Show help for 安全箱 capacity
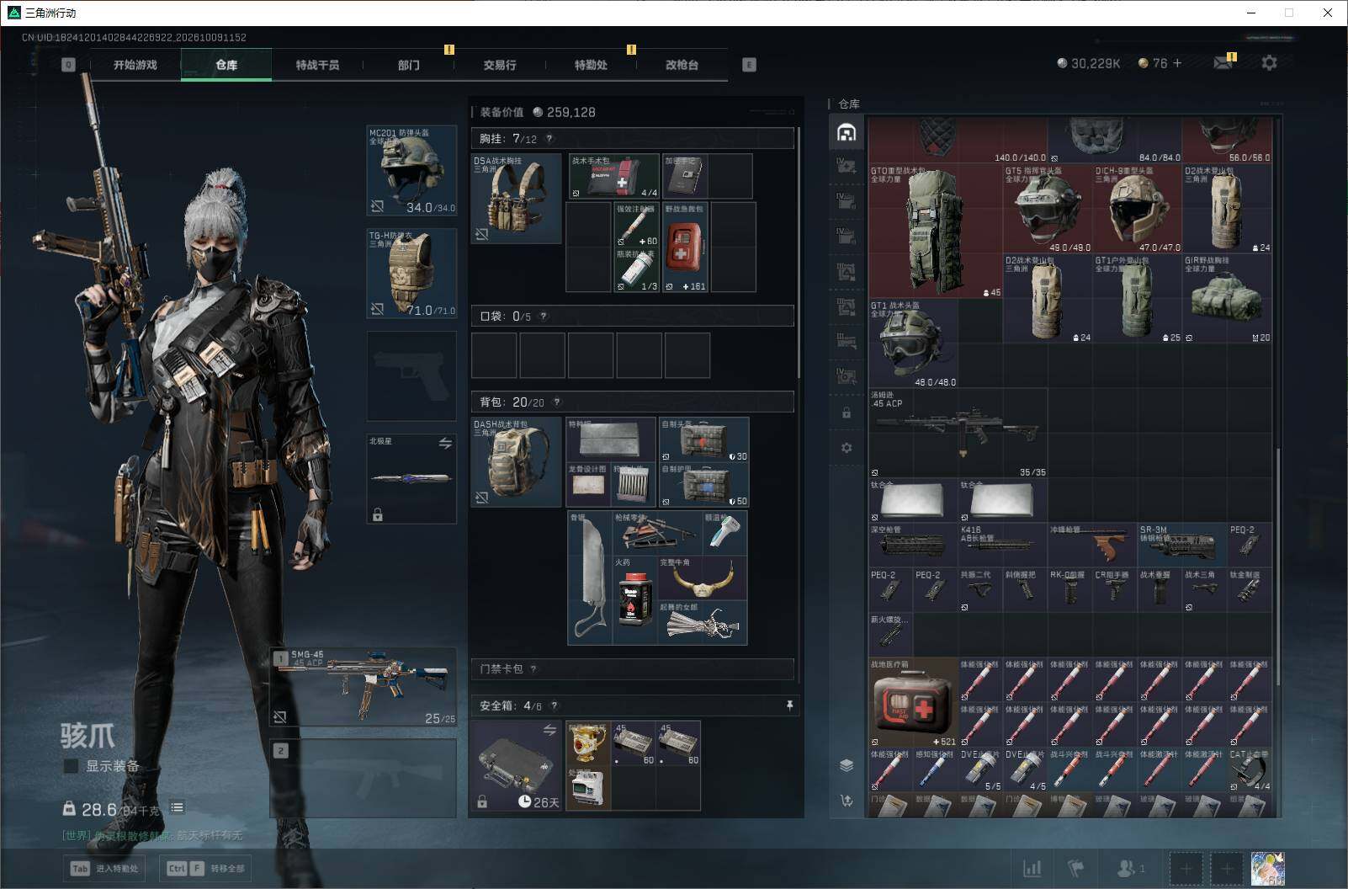Screen dimensions: 1348x889 coord(555,705)
